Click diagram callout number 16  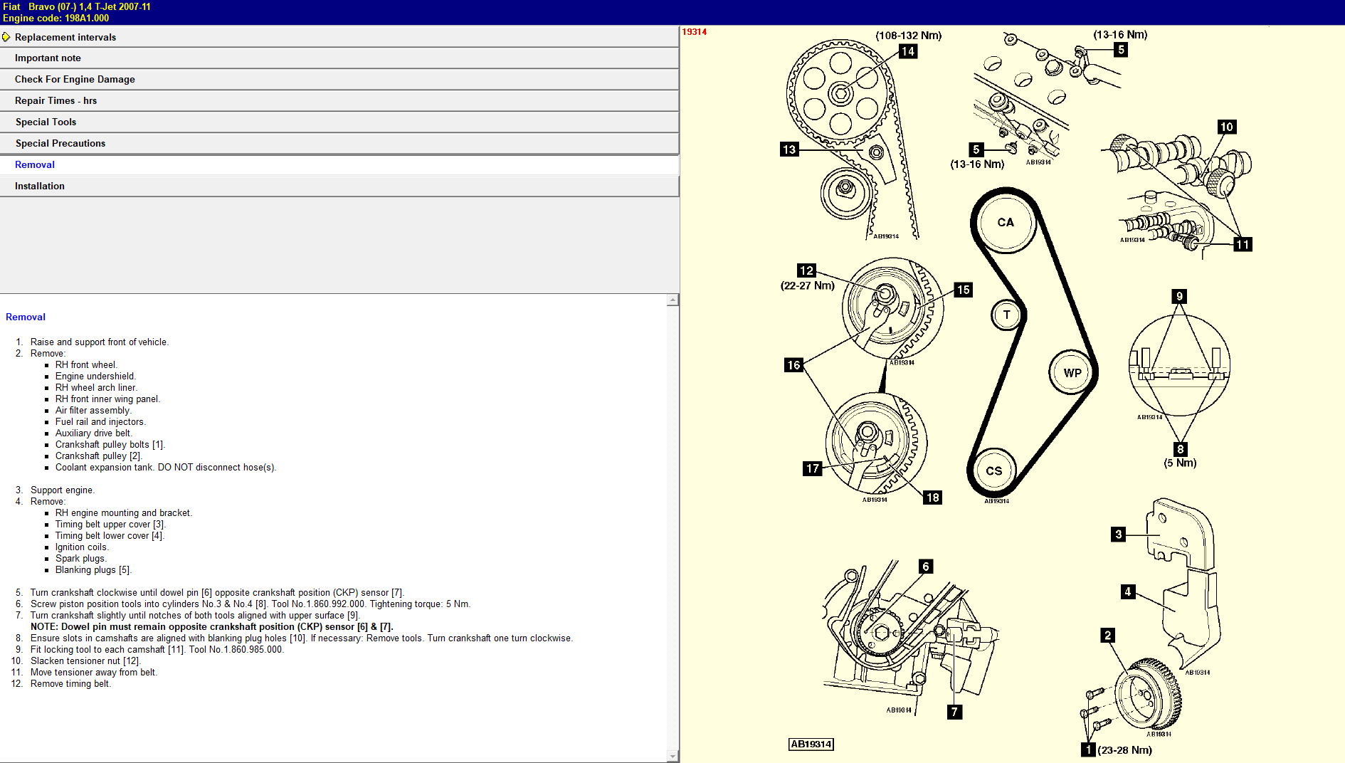(x=793, y=365)
